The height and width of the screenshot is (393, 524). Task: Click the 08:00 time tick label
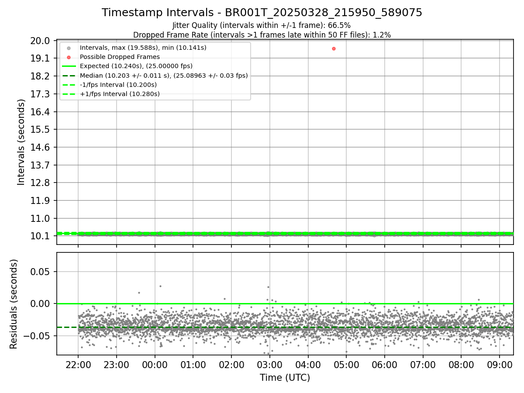tap(461, 364)
